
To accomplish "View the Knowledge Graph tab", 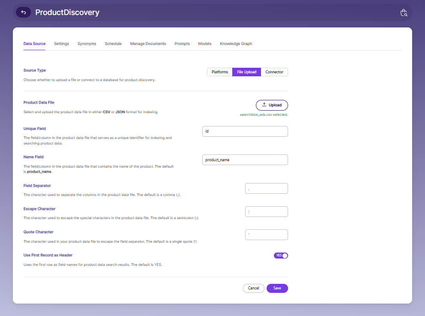I will tap(236, 44).
